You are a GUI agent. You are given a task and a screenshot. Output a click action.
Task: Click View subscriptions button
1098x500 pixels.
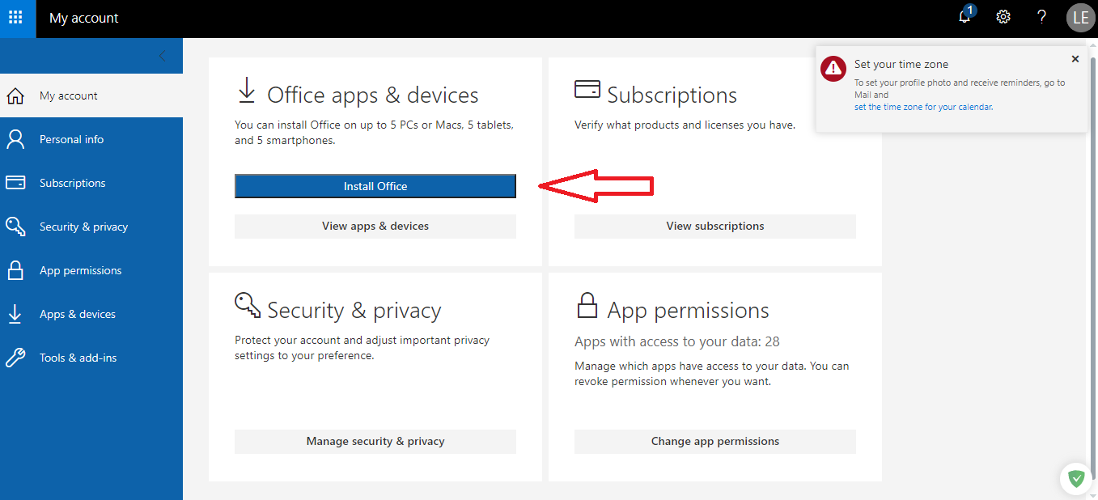(x=715, y=226)
